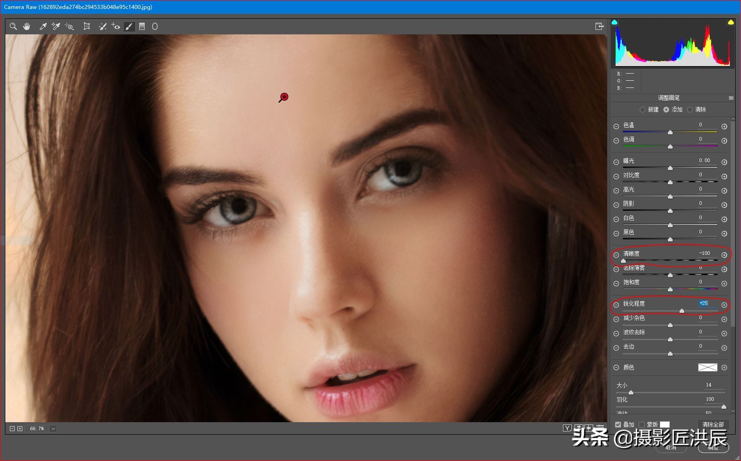Increase 阴影 with its plus button
The height and width of the screenshot is (461, 741).
click(724, 205)
